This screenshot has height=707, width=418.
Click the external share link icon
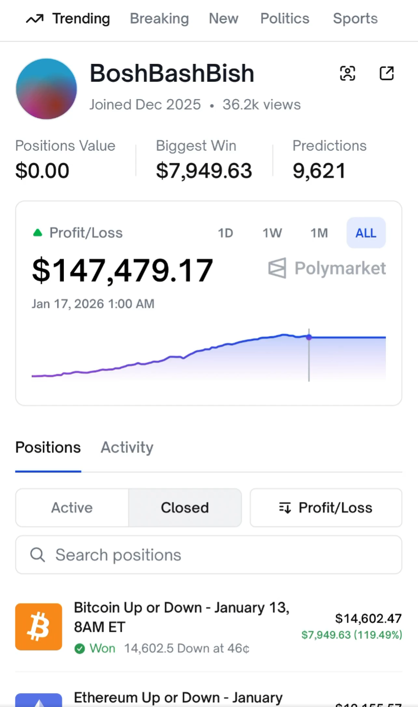pos(387,74)
